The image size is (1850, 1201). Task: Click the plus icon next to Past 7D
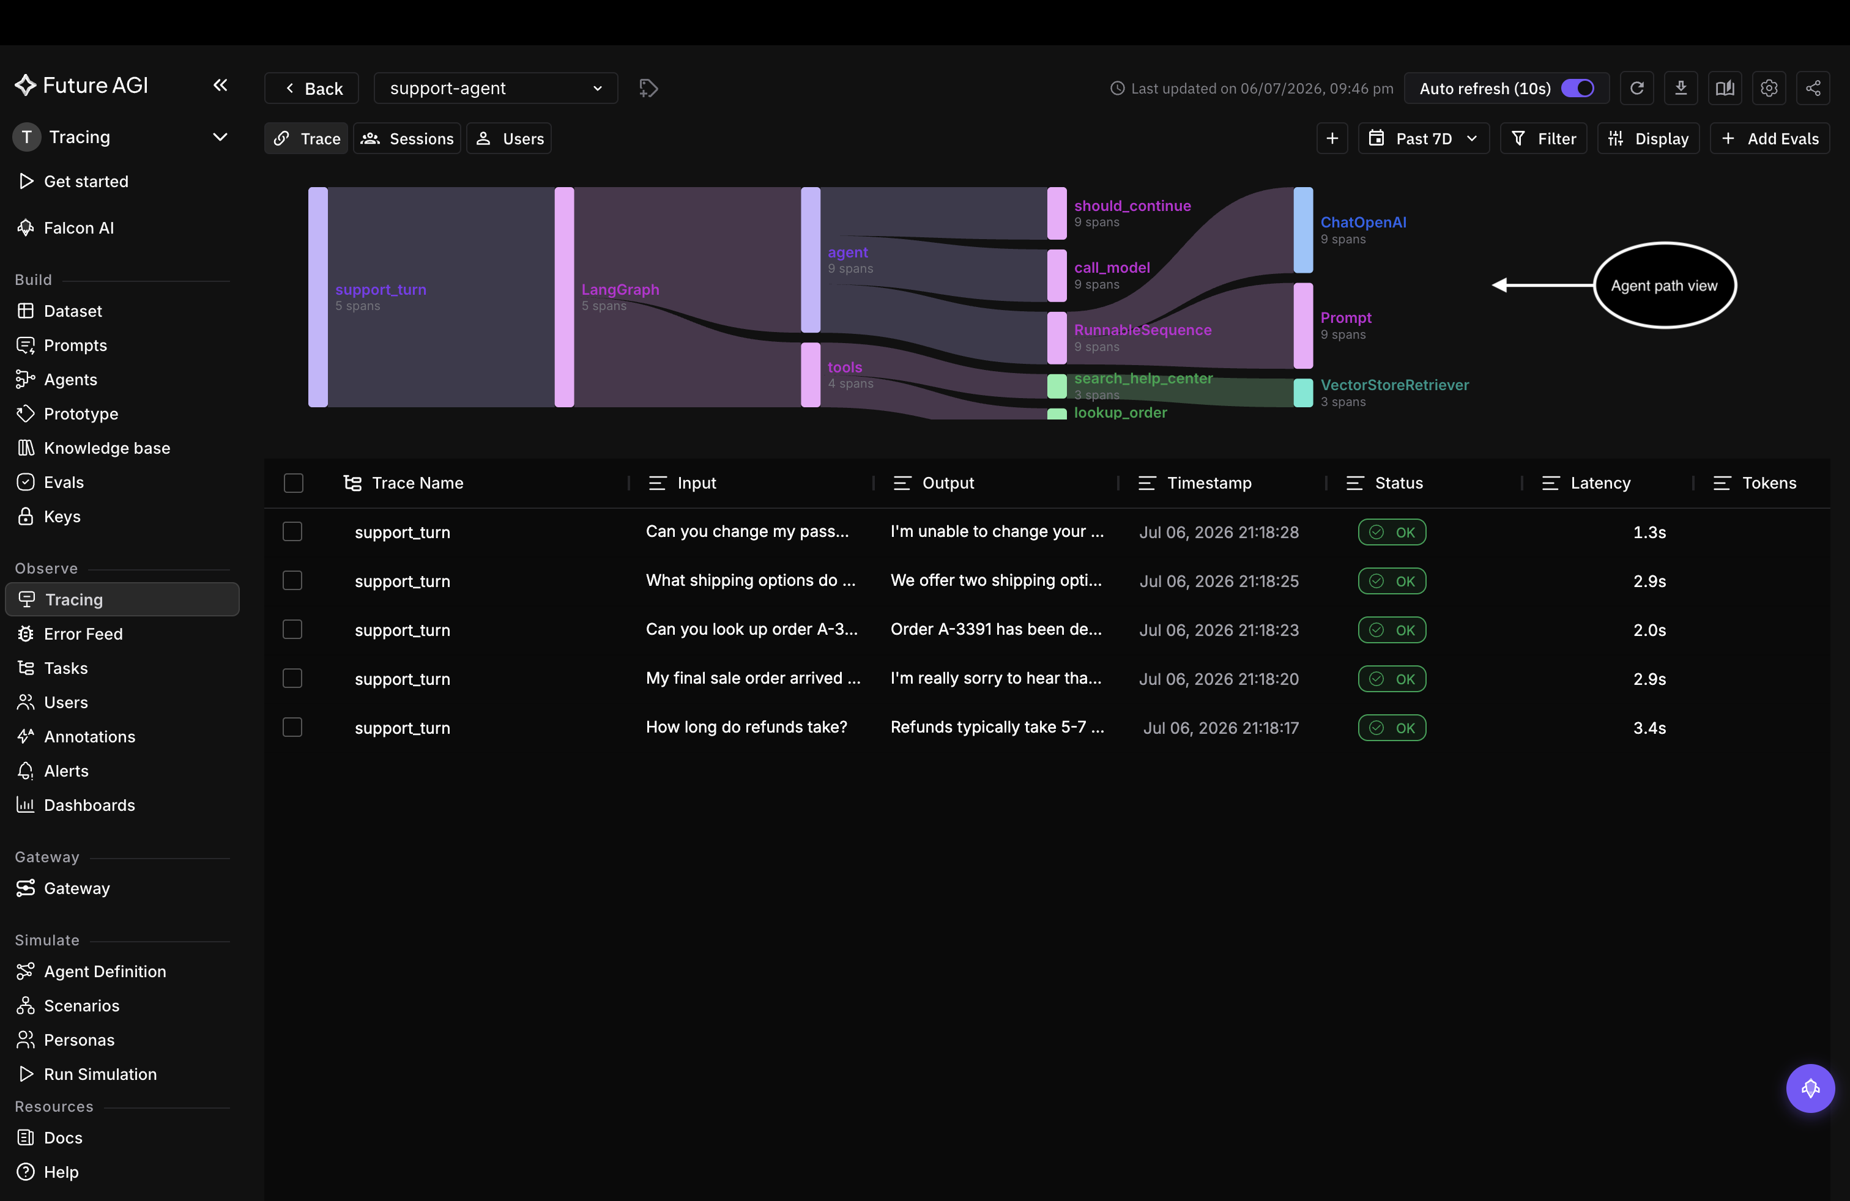pyautogui.click(x=1332, y=138)
